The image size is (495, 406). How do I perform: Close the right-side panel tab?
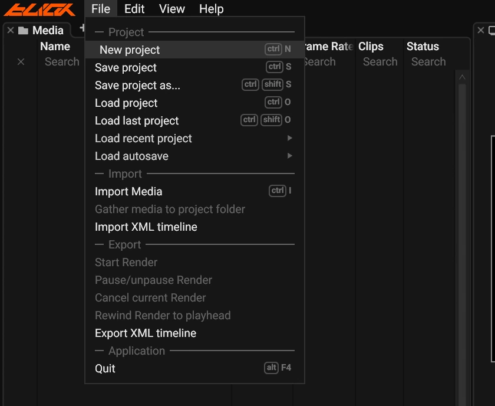pos(480,30)
